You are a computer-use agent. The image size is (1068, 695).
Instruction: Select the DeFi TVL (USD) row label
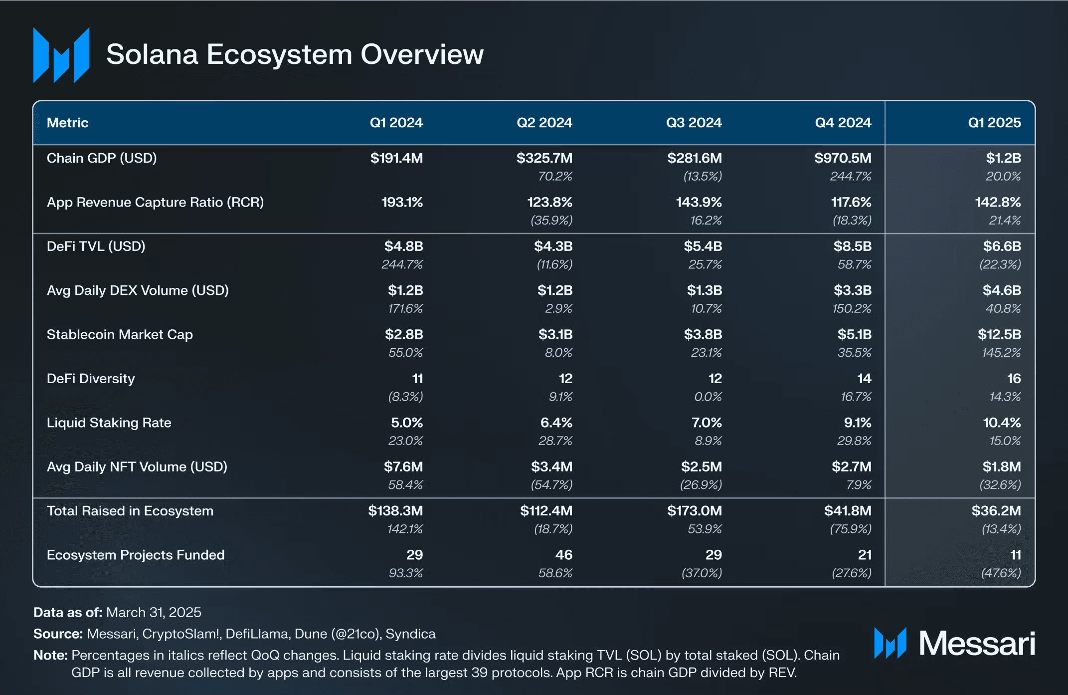point(96,246)
